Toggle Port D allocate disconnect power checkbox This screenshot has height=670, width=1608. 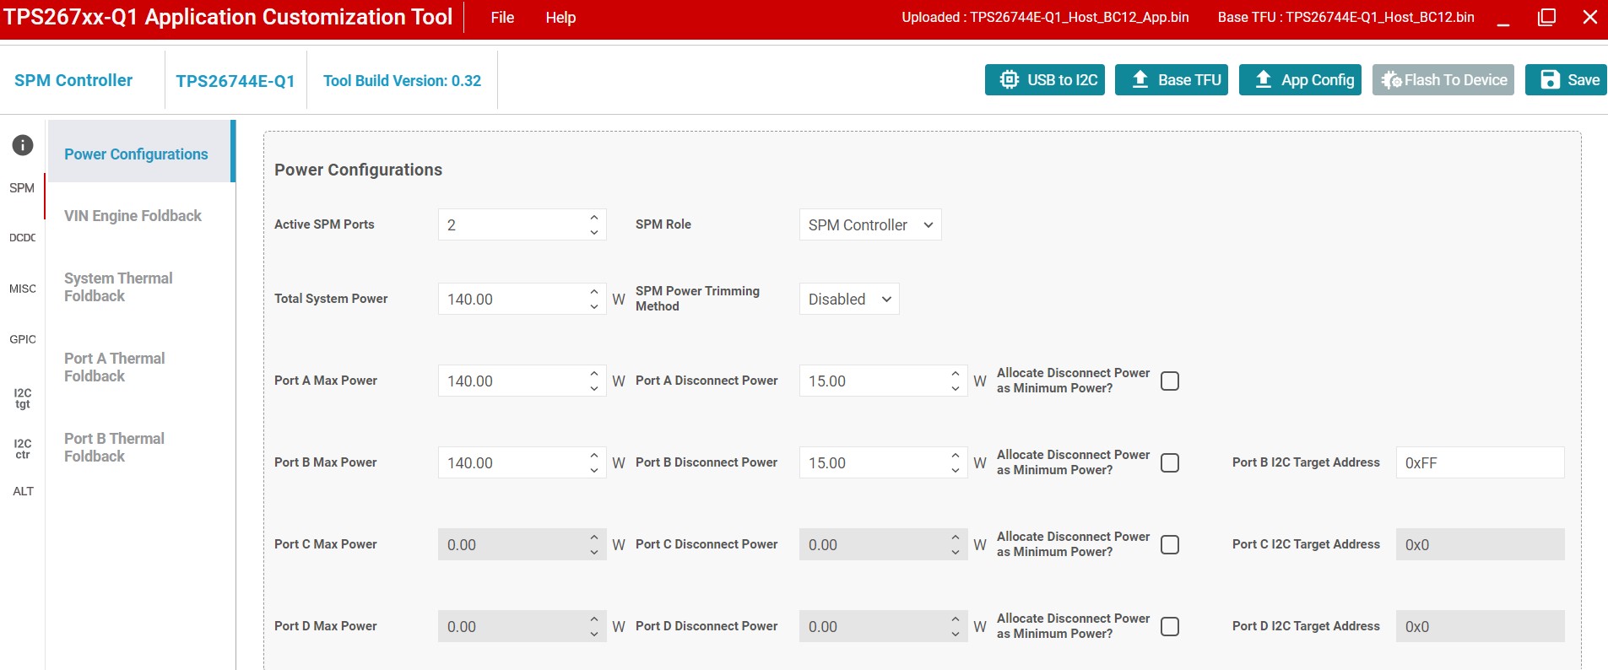coord(1170,627)
